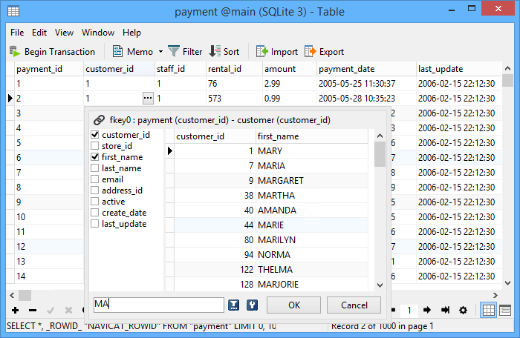Image resolution: width=520 pixels, height=338 pixels.
Task: Open the Window menu
Action: point(98,33)
